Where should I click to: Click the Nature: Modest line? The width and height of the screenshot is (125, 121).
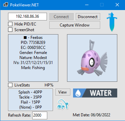pos(33,58)
